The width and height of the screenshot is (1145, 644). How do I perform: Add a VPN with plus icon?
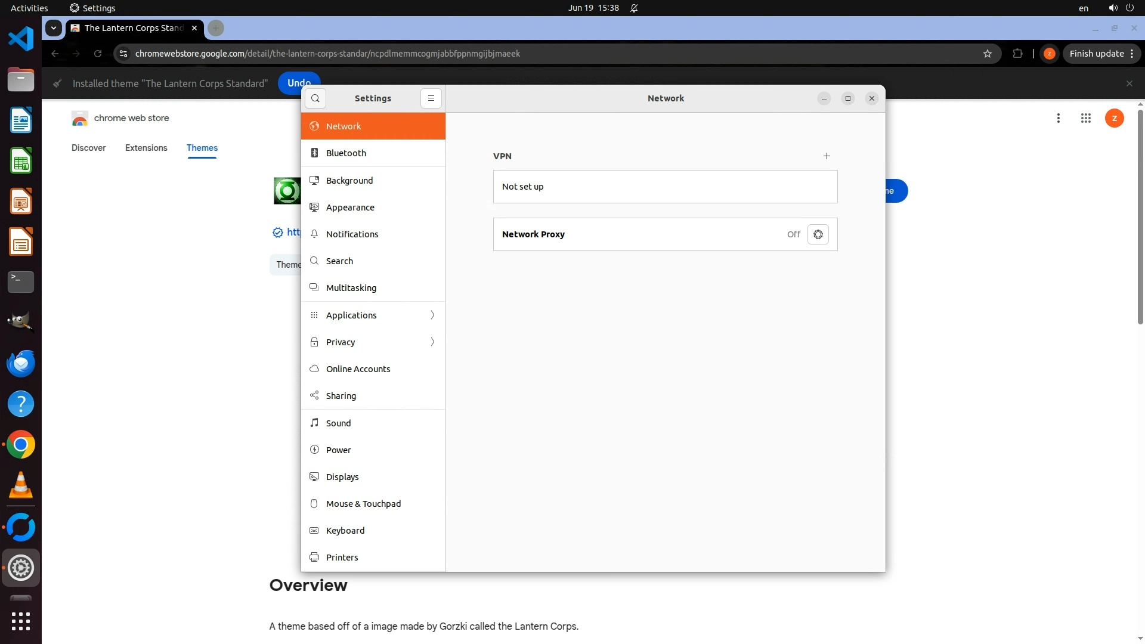tap(827, 156)
